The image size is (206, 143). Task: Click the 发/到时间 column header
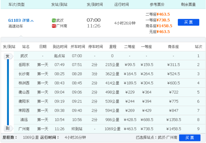click(93, 4)
